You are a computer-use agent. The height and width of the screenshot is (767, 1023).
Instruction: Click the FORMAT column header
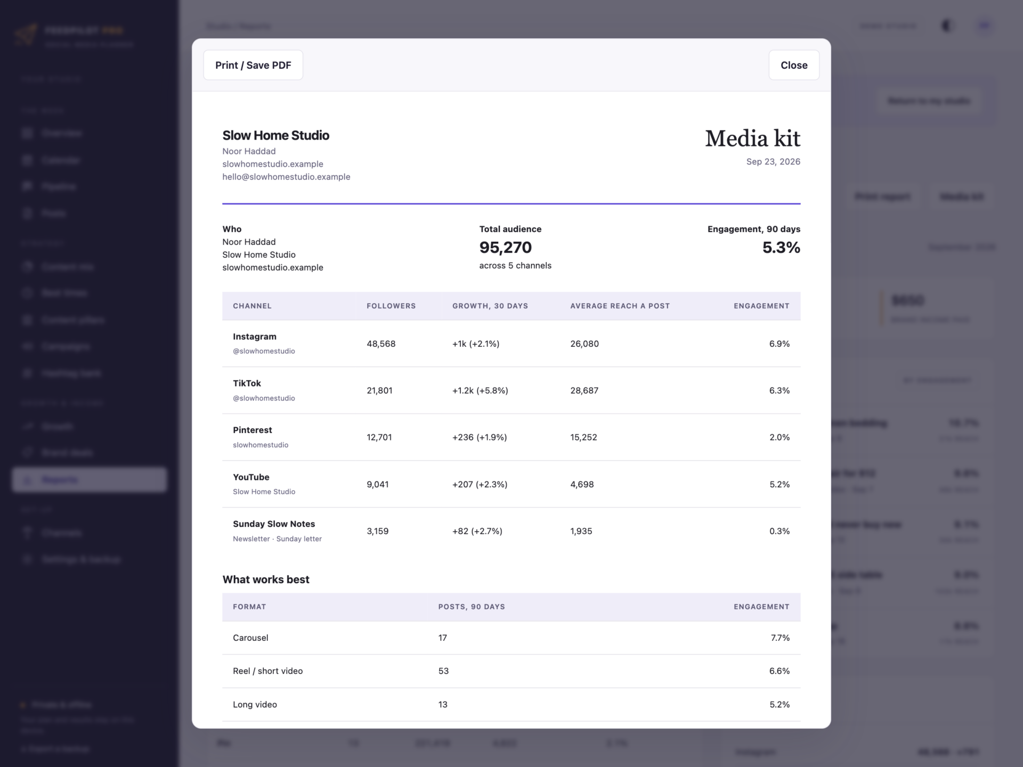click(249, 607)
